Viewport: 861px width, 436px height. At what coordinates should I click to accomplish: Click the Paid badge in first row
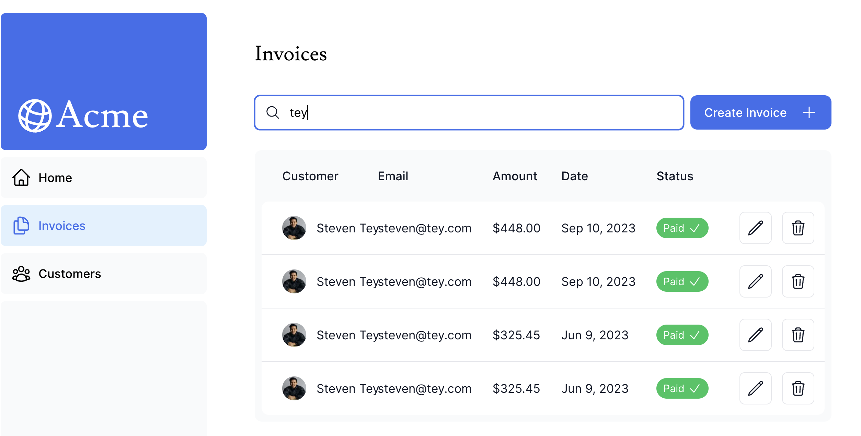pos(682,228)
